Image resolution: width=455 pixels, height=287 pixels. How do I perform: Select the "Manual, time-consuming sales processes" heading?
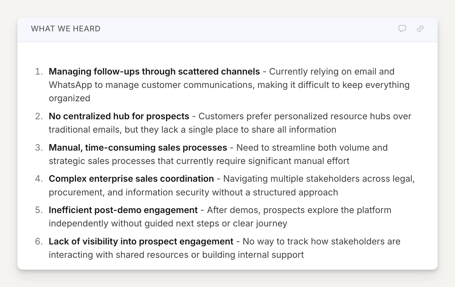pyautogui.click(x=138, y=148)
